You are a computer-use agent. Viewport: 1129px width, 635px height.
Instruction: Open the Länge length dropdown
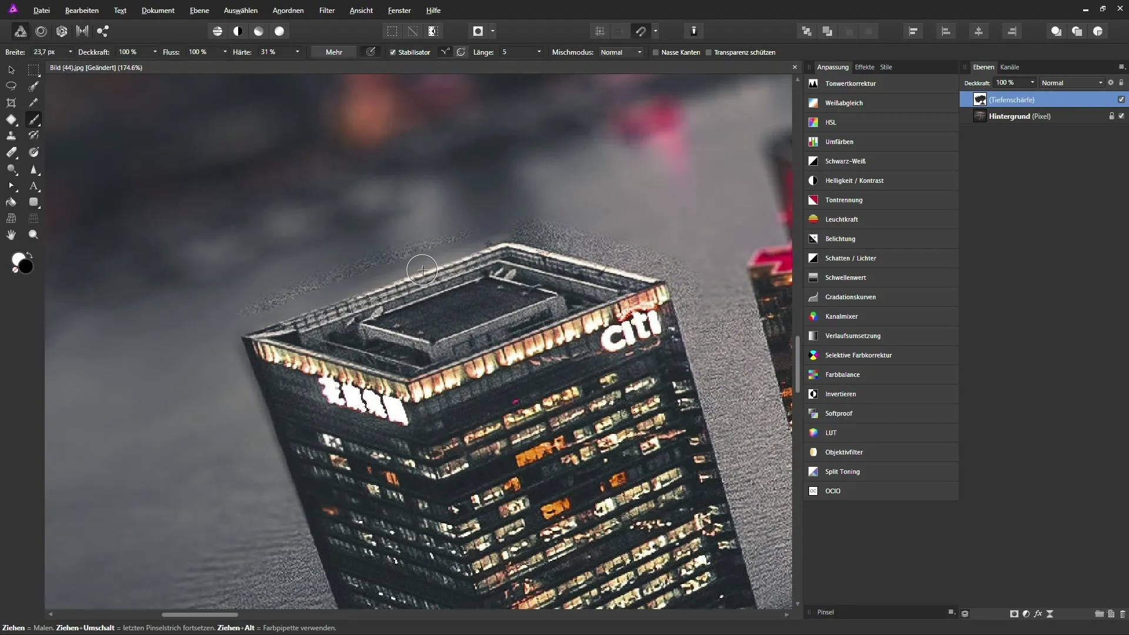click(539, 52)
